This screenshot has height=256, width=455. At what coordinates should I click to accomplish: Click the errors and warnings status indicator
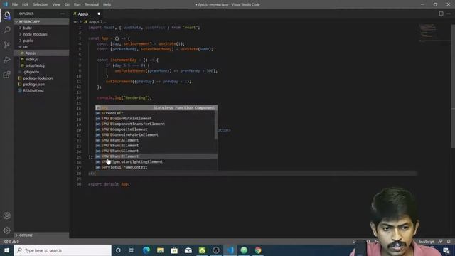[x=11, y=242]
